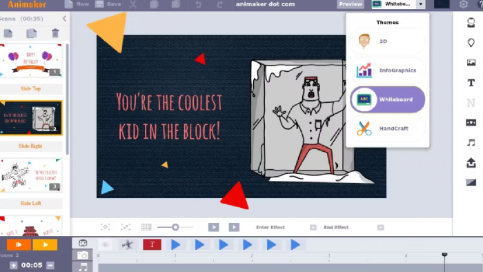The height and width of the screenshot is (272, 483).
Task: Adjust the zoom slider handle
Action: pyautogui.click(x=175, y=227)
